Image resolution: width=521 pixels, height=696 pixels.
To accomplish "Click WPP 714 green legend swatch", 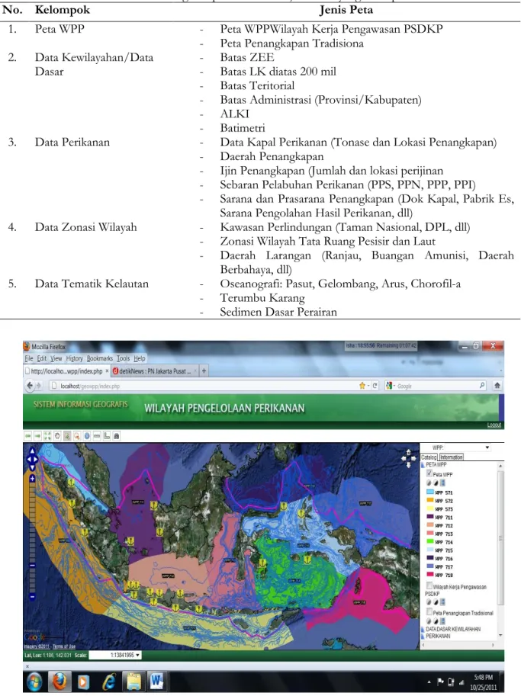I will tap(429, 542).
